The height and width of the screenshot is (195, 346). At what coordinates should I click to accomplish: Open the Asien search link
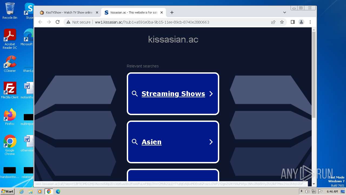click(152, 142)
